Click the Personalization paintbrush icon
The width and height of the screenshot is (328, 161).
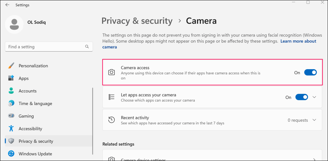[11, 66]
